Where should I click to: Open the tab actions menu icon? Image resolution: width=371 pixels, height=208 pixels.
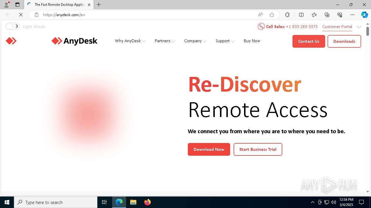(17, 5)
